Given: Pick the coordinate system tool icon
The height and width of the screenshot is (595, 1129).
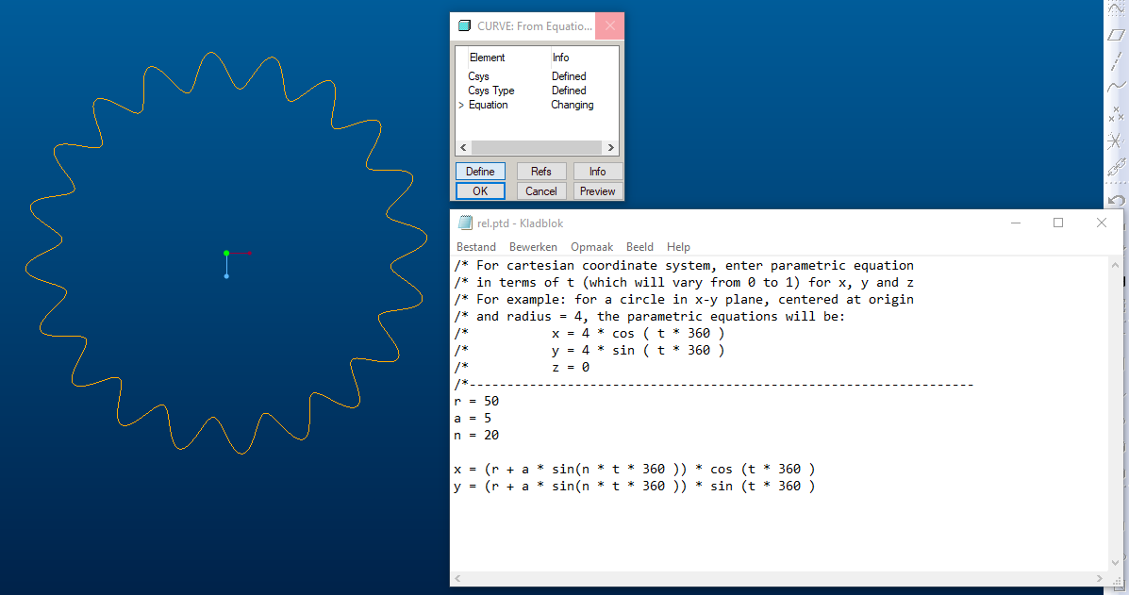Looking at the screenshot, I should (x=1116, y=140).
